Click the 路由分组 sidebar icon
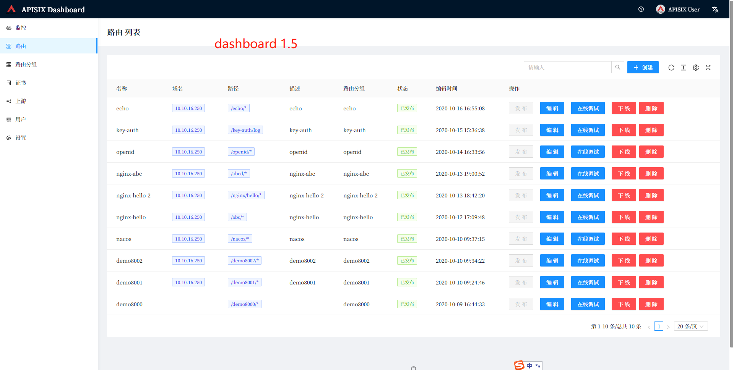Image resolution: width=734 pixels, height=370 pixels. [9, 65]
